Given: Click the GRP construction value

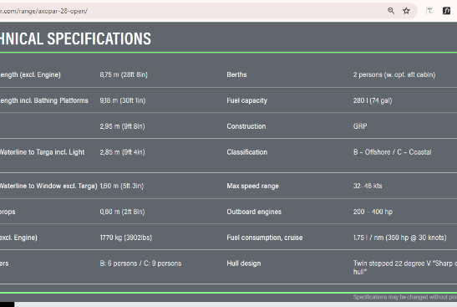Looking at the screenshot, I should pyautogui.click(x=360, y=126).
